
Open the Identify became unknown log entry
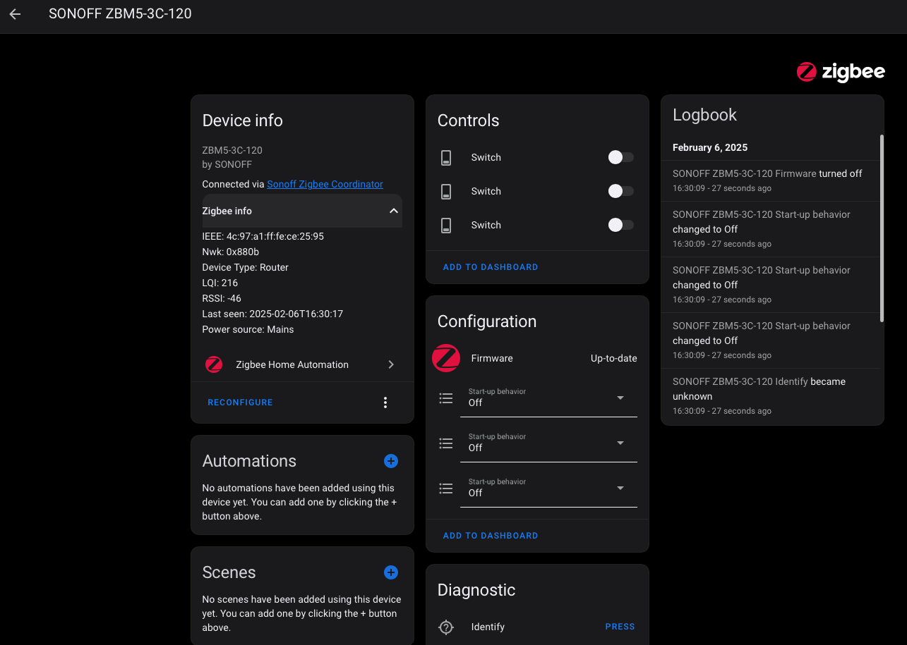[x=771, y=396]
